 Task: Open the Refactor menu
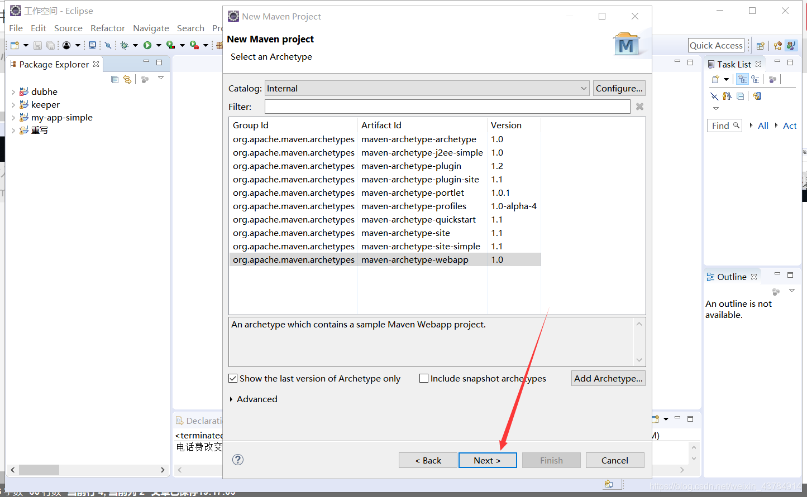pos(108,28)
